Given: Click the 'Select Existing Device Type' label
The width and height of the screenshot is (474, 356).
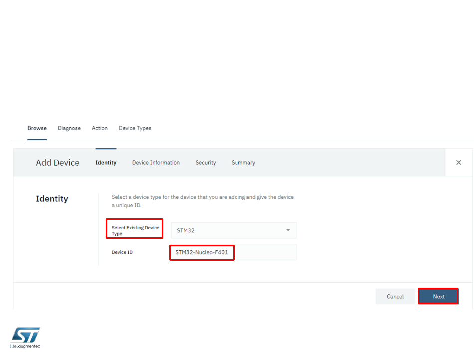Looking at the screenshot, I should (x=135, y=231).
